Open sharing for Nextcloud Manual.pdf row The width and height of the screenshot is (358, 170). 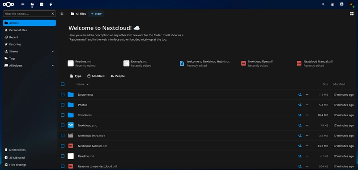(300, 146)
